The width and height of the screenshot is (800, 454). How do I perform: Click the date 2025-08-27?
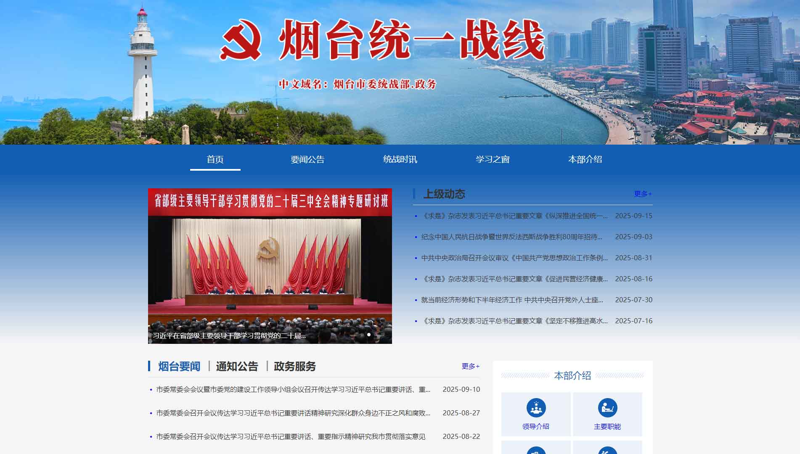point(461,413)
